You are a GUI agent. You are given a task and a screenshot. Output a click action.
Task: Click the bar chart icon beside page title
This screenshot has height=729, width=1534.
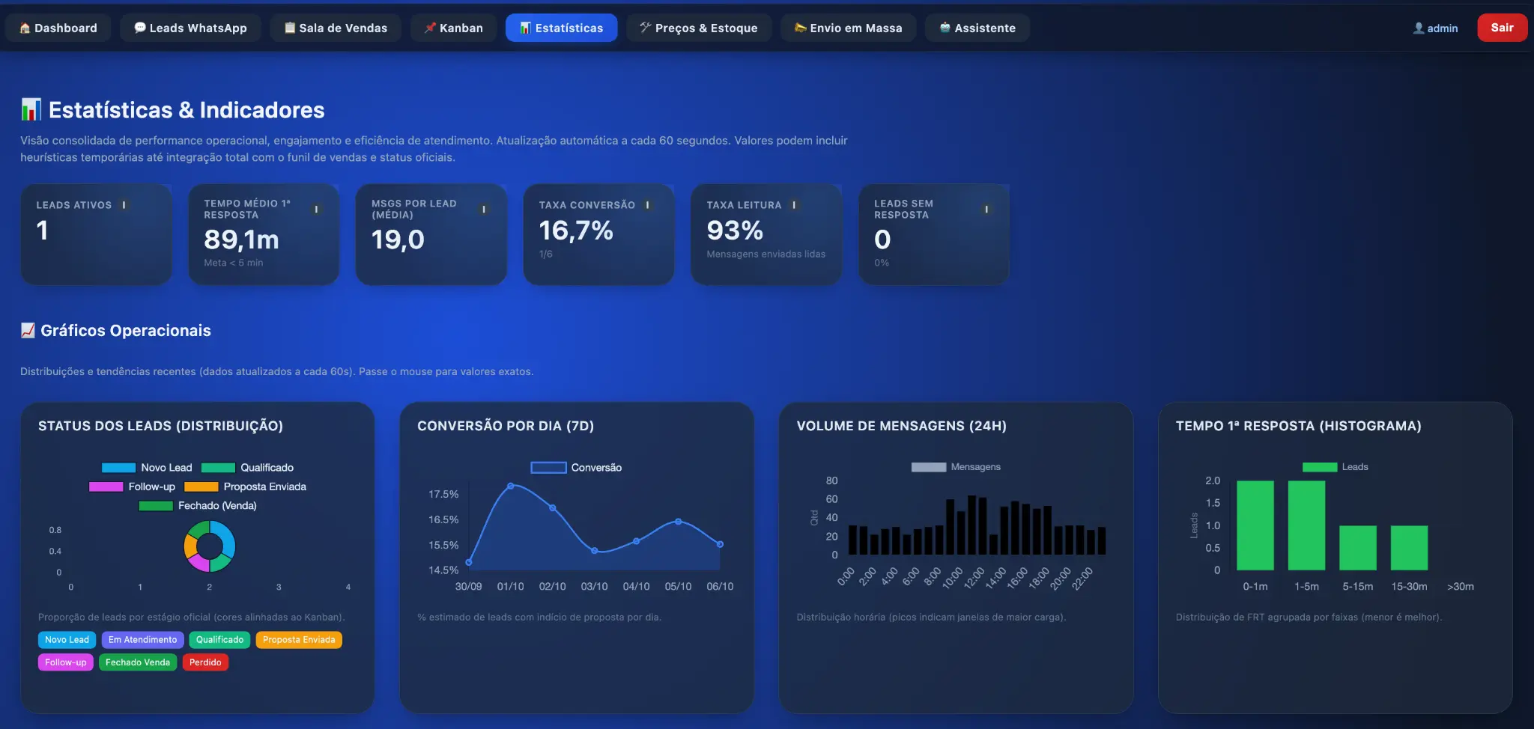tap(31, 110)
